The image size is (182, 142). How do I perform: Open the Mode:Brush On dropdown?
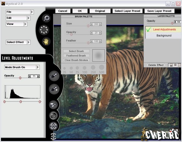tap(22, 67)
